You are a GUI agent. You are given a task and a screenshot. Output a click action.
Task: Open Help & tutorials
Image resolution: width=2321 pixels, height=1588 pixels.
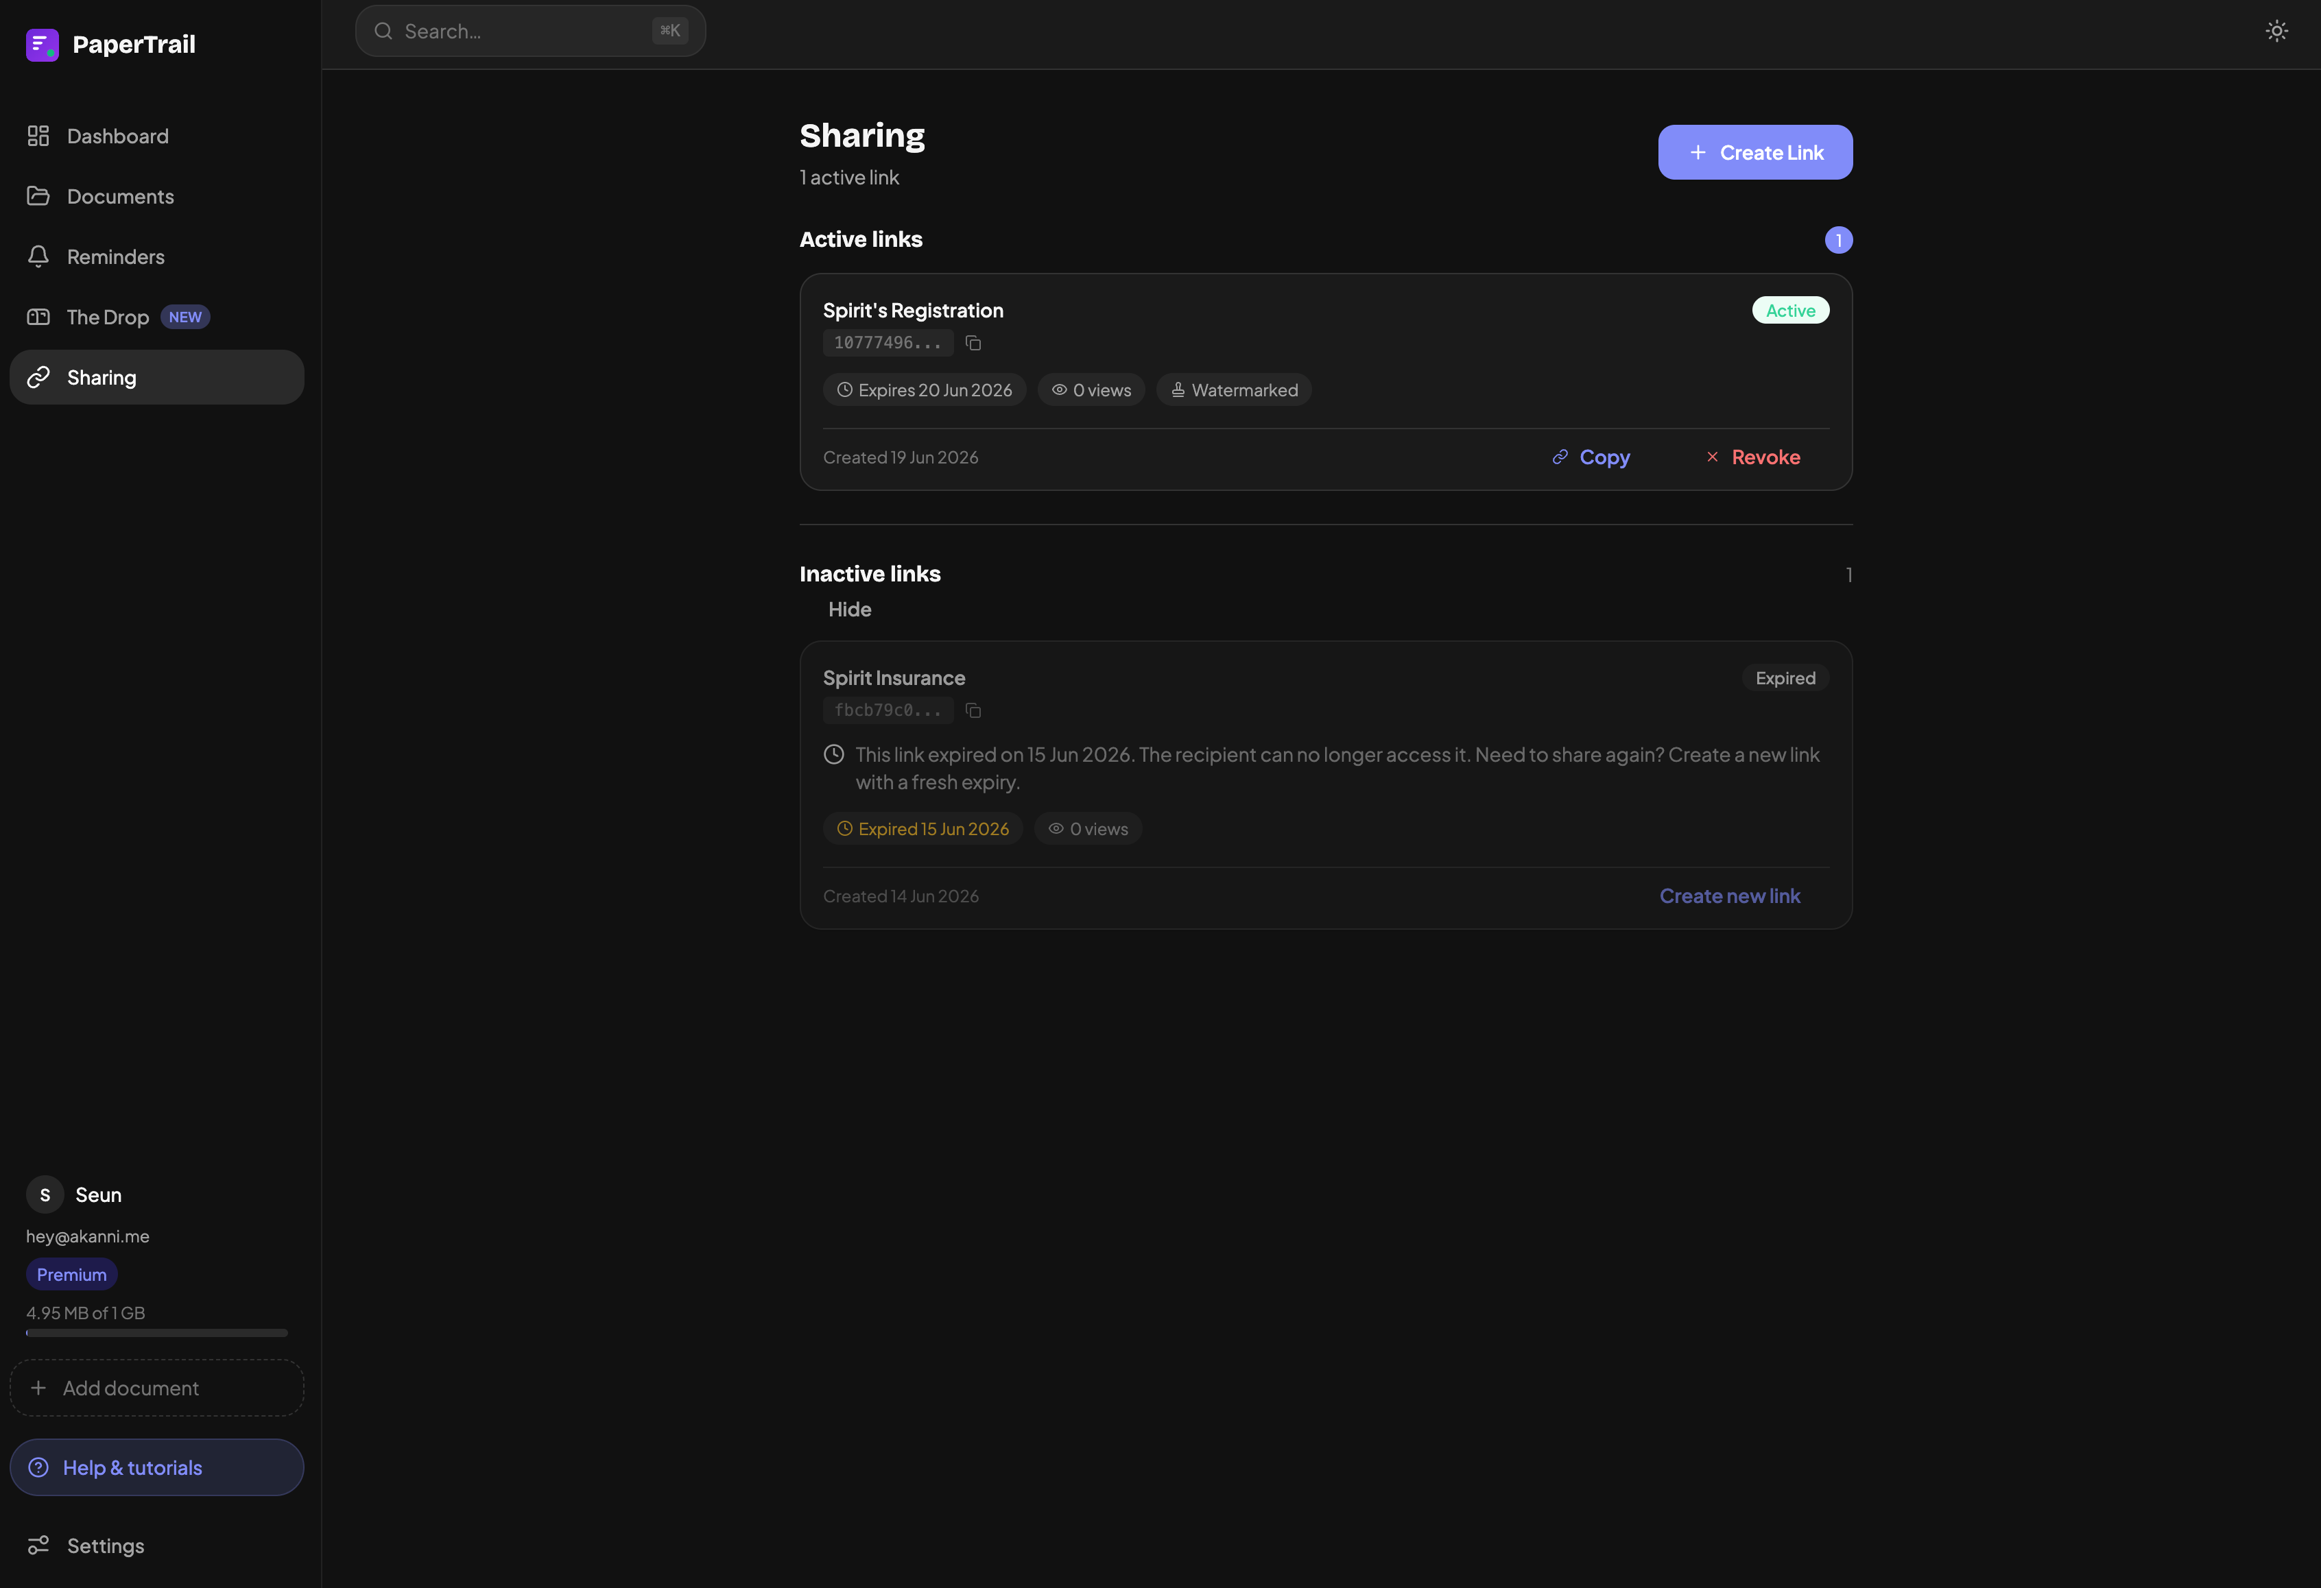coord(157,1467)
